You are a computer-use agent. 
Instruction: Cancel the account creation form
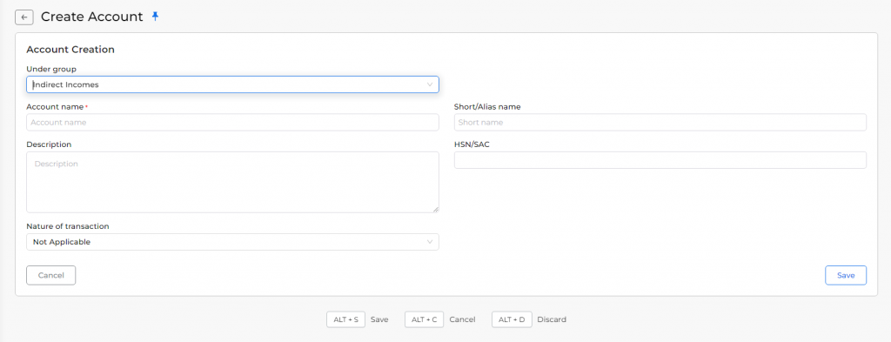click(51, 275)
